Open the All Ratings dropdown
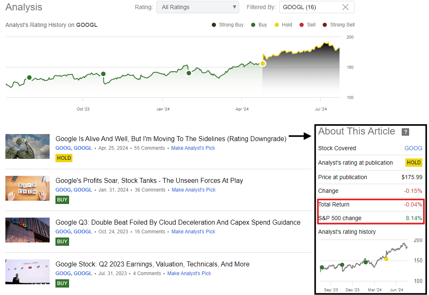Screen dimensions: 429x295 (198, 7)
